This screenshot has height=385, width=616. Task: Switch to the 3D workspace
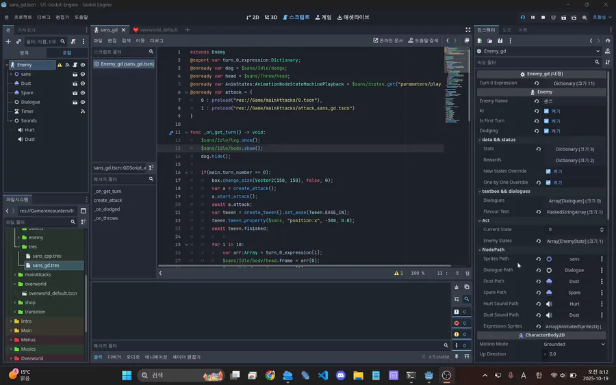click(x=271, y=17)
